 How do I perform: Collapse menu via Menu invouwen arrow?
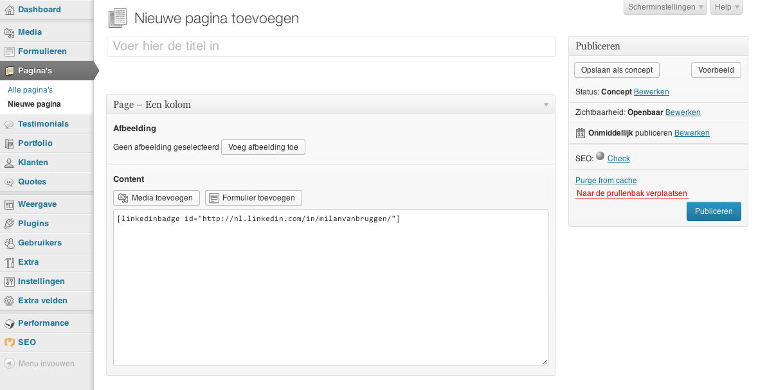[x=9, y=364]
